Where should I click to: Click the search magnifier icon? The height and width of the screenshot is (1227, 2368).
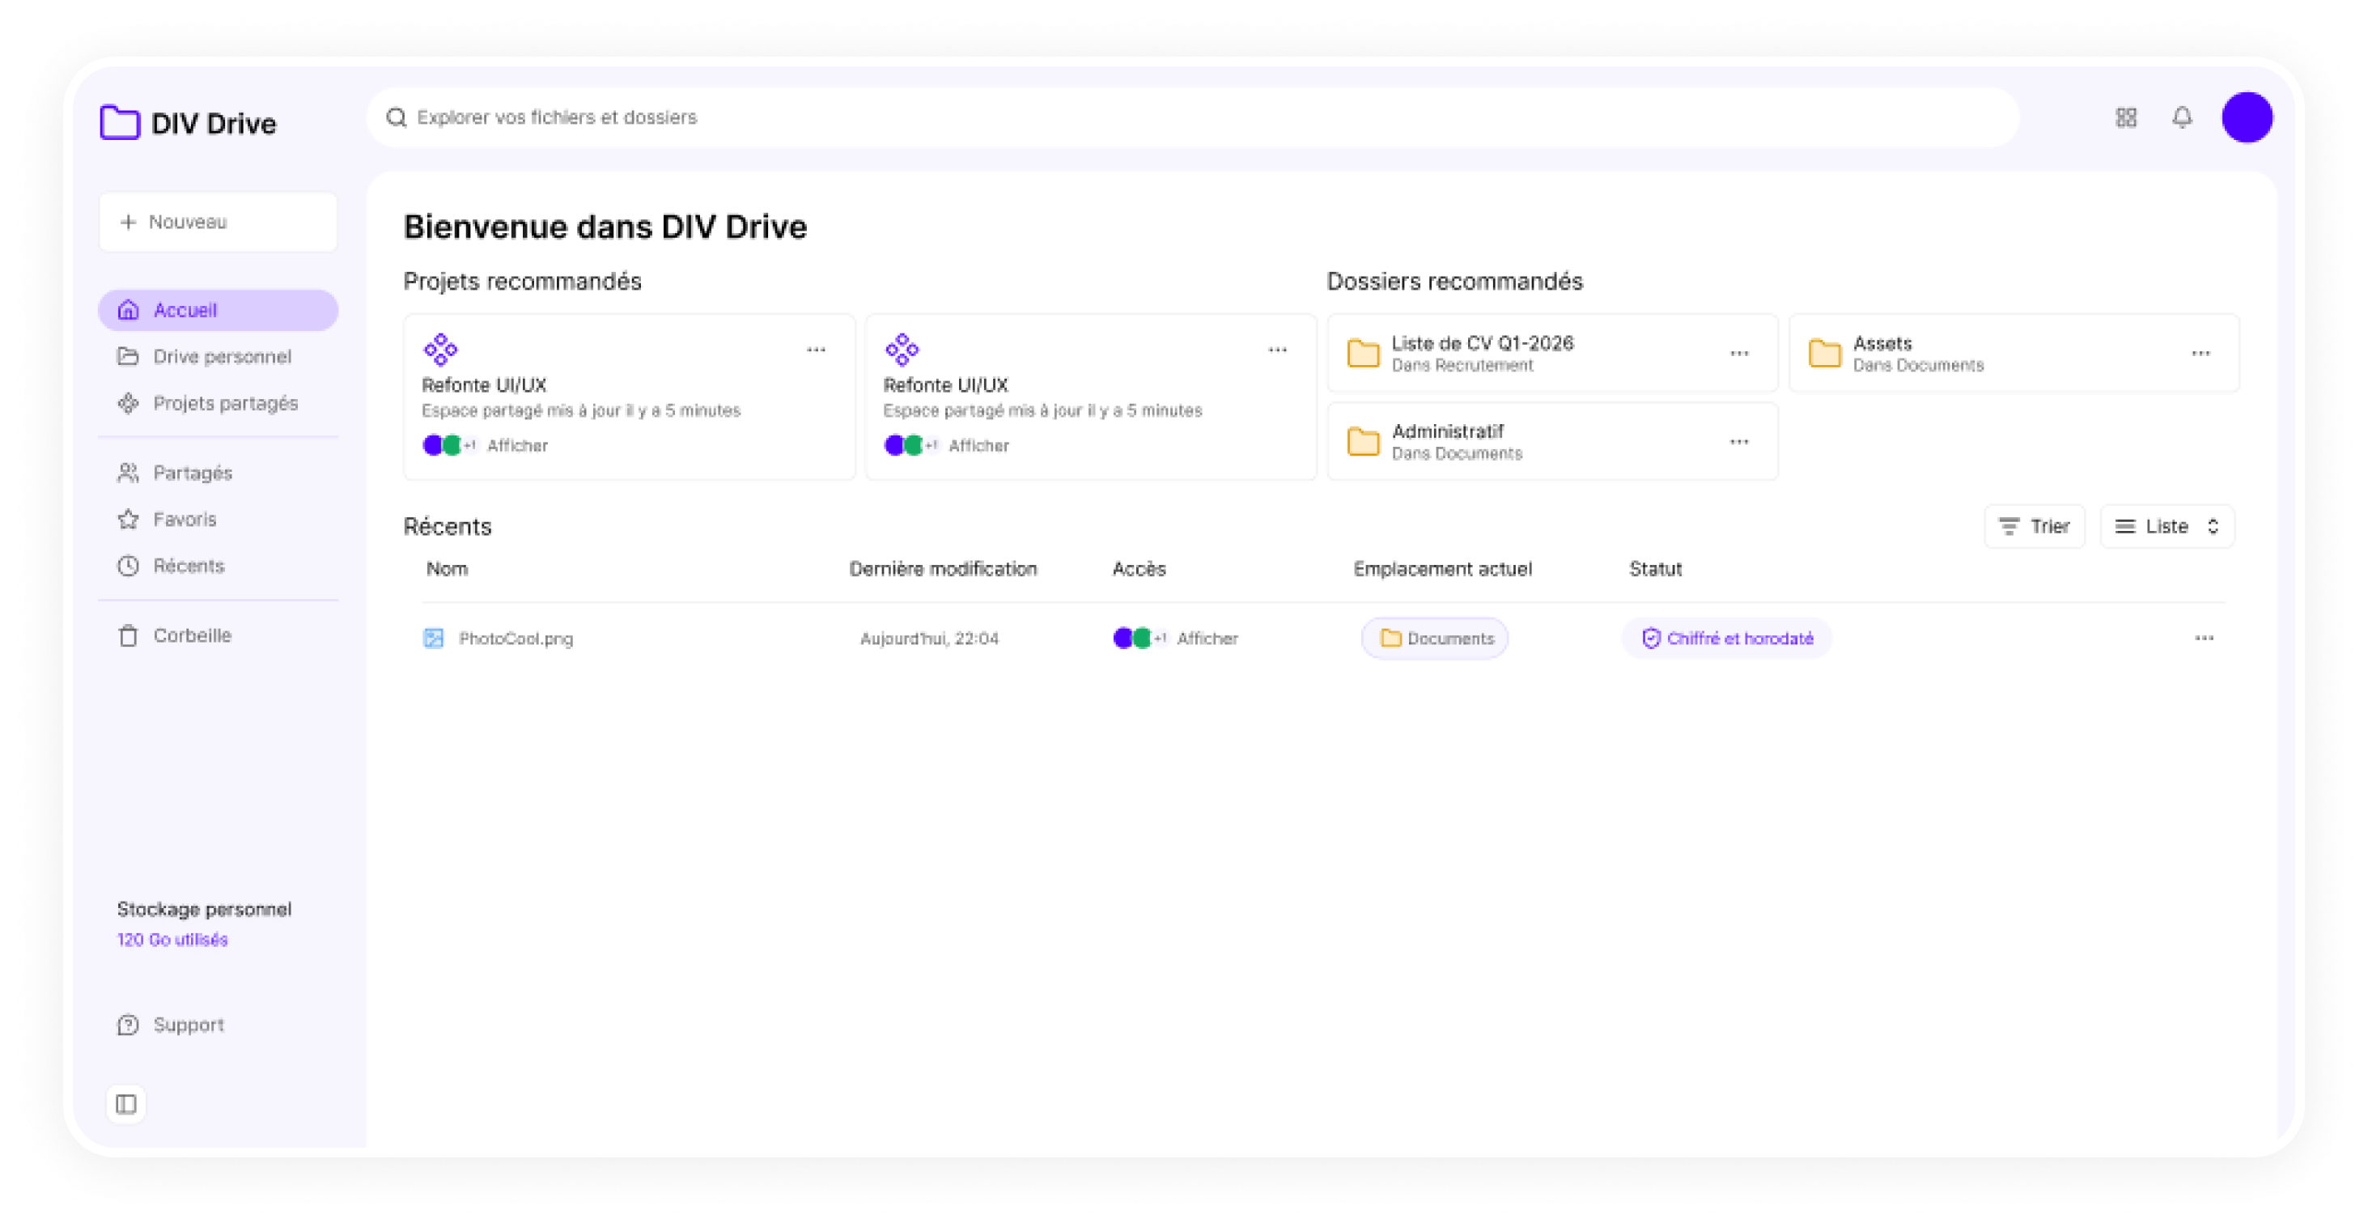pyautogui.click(x=397, y=117)
